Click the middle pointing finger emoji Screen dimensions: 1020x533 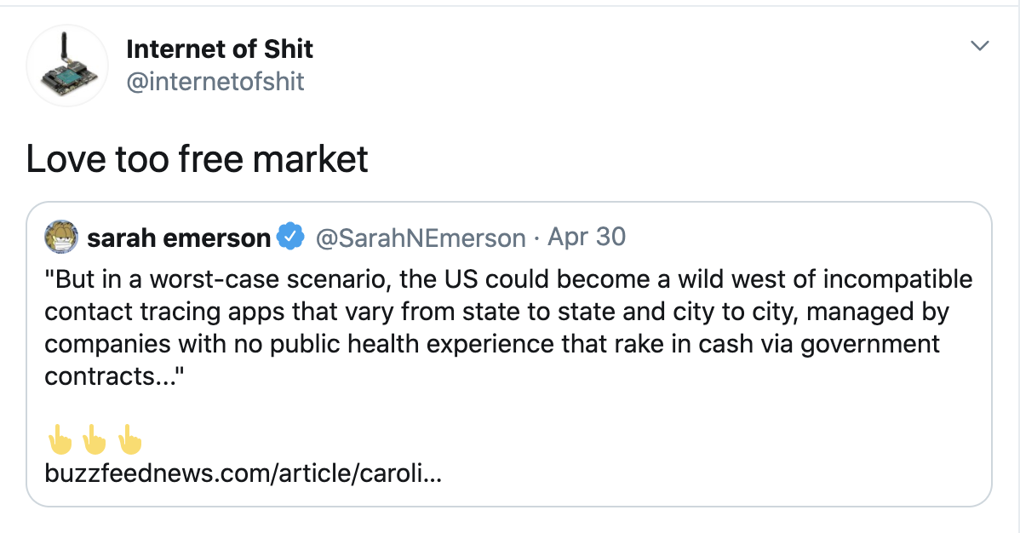point(94,438)
